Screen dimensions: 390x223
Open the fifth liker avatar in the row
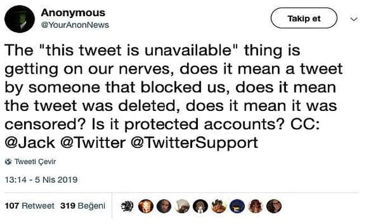pos(200,206)
